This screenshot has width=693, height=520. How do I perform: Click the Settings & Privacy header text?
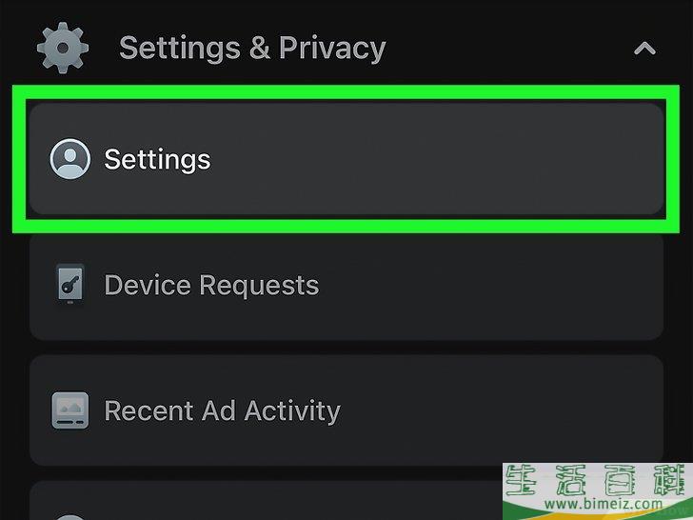(252, 48)
